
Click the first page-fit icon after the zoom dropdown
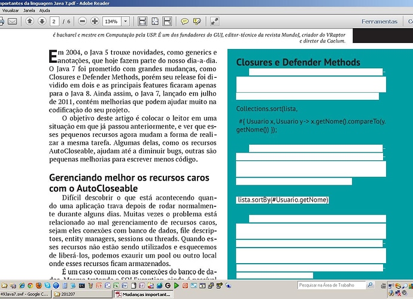[142, 22]
